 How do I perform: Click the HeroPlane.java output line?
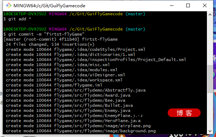click(x=73, y=121)
